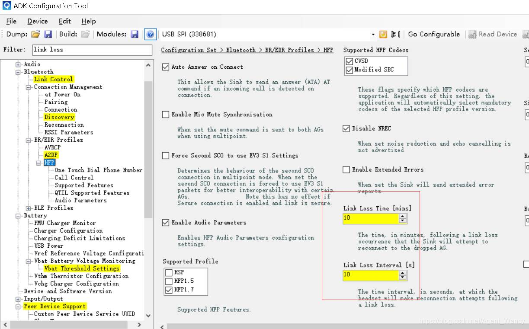This screenshot has height=329, width=529.
Task: Open the File menu
Action: [11, 21]
